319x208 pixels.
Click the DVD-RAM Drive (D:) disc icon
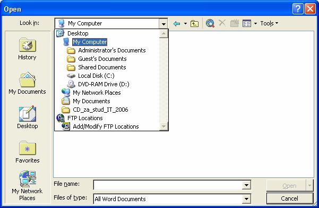pyautogui.click(x=71, y=84)
